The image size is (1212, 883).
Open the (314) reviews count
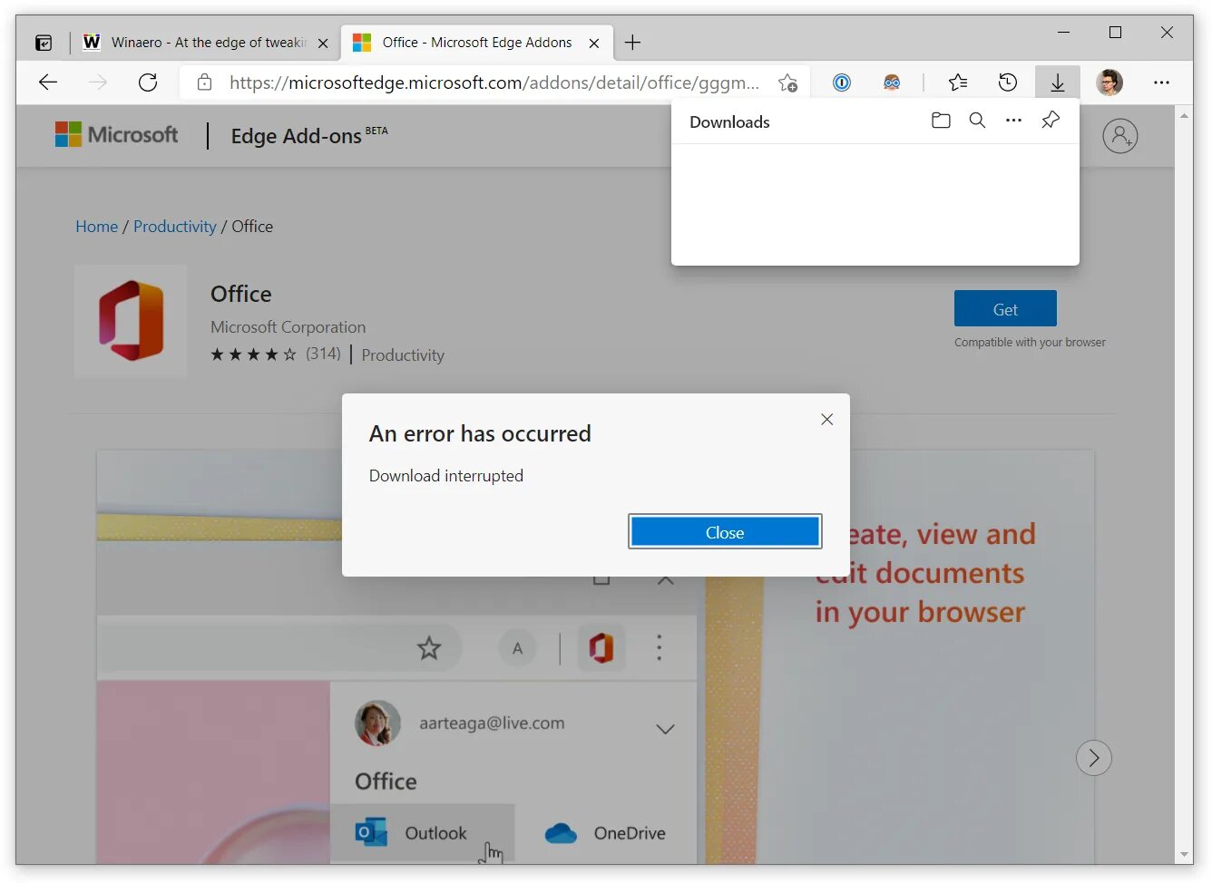click(323, 354)
